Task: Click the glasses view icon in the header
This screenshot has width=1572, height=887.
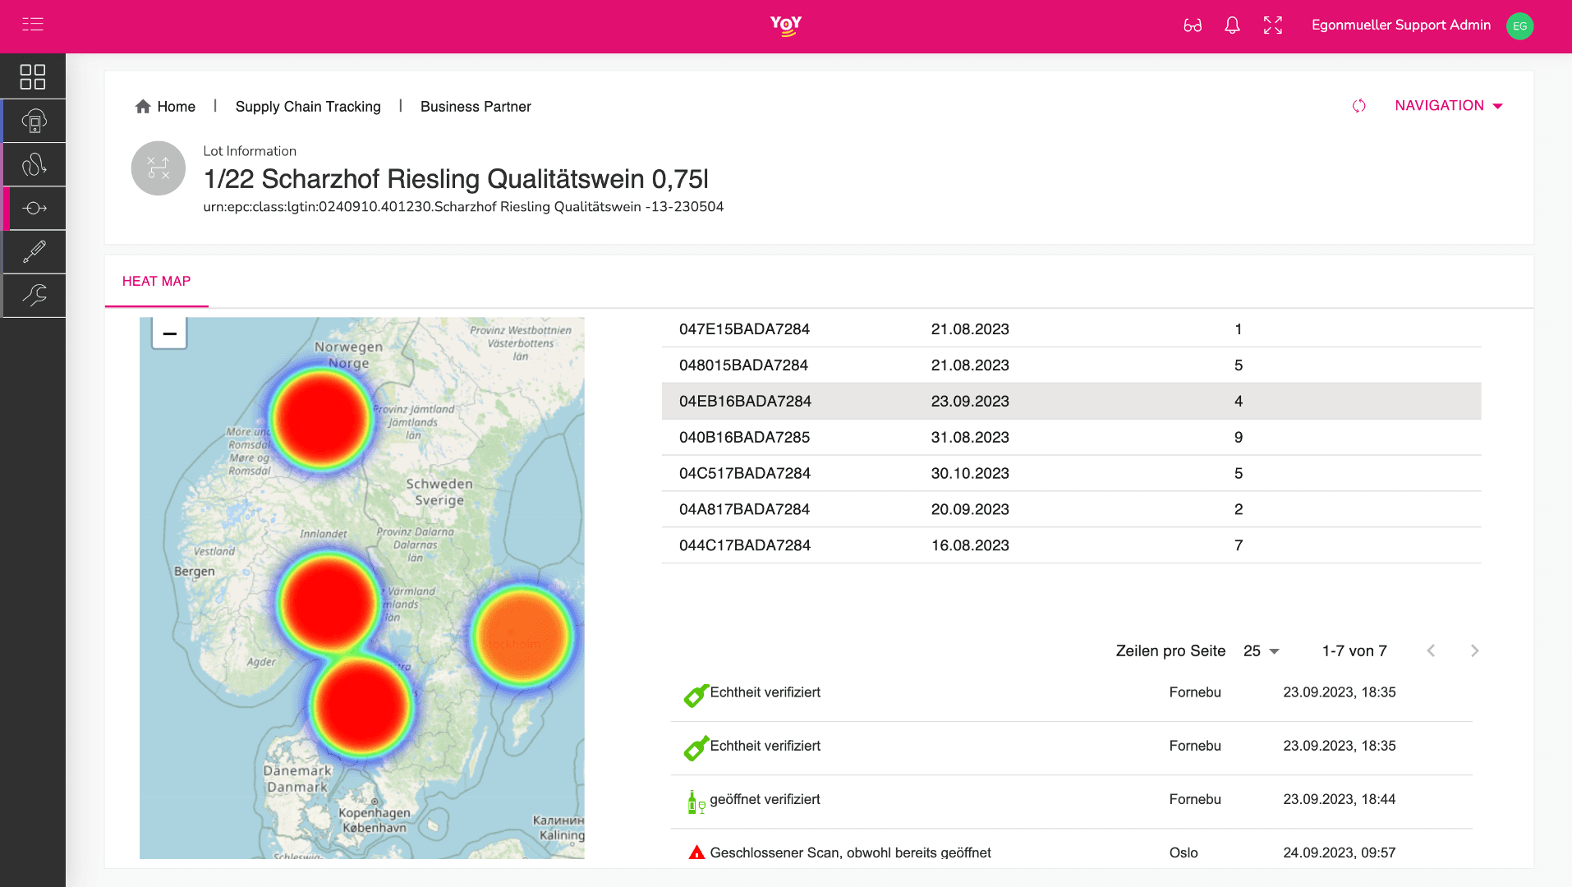Action: point(1193,25)
